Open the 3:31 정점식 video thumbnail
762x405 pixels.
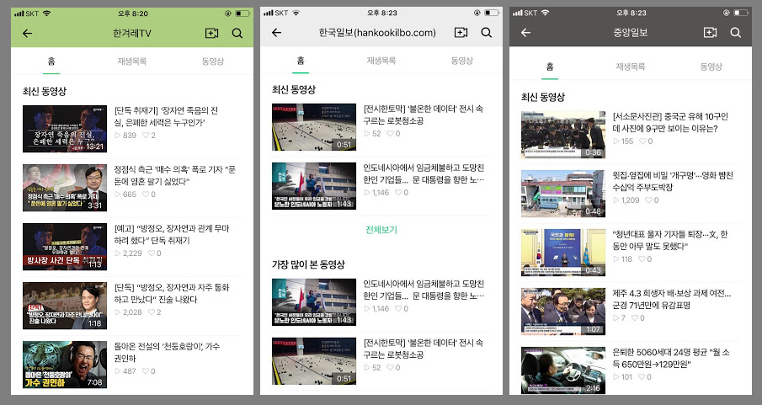[65, 188]
